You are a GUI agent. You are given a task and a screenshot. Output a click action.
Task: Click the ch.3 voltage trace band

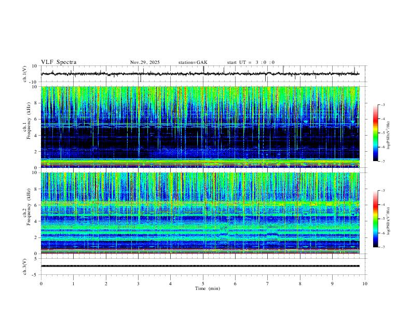[x=200, y=266]
